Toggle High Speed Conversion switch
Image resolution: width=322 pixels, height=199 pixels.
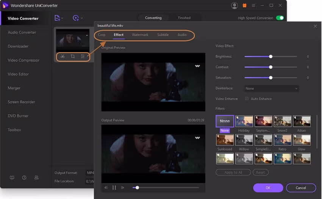pos(280,18)
